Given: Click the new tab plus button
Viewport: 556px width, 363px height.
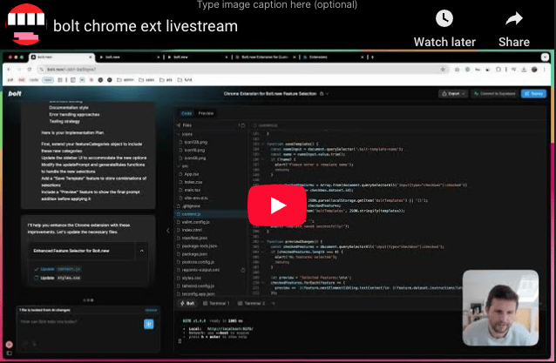Looking at the screenshot, I should click(372, 57).
